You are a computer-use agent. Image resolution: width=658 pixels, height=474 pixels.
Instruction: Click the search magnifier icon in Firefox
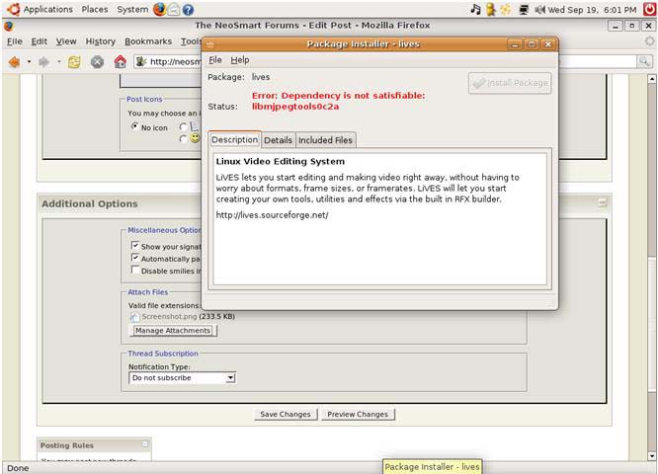click(644, 61)
